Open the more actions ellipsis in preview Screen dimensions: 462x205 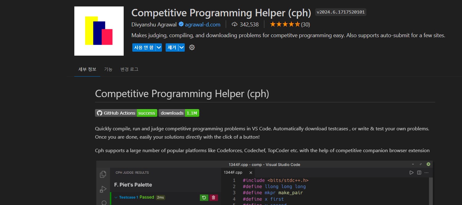pyautogui.click(x=427, y=173)
